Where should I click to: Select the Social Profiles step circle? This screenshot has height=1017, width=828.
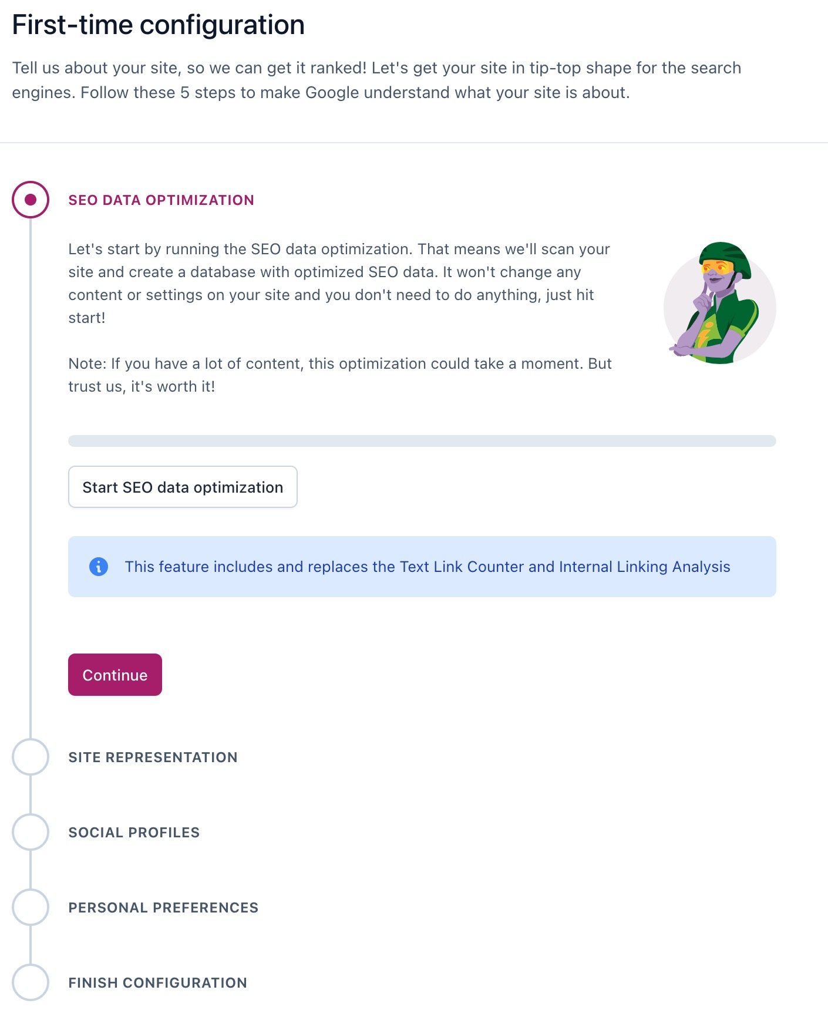[x=31, y=832]
